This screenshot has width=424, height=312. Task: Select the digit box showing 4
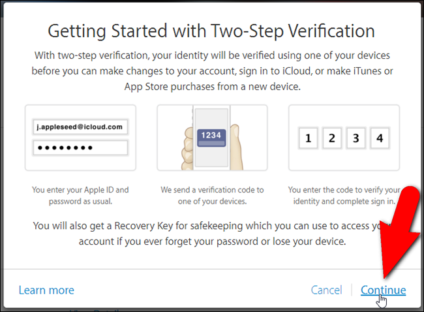click(x=380, y=138)
